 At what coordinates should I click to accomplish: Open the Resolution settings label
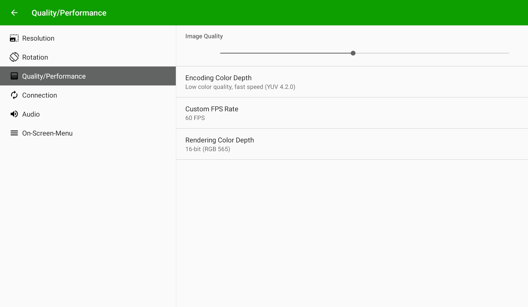38,38
